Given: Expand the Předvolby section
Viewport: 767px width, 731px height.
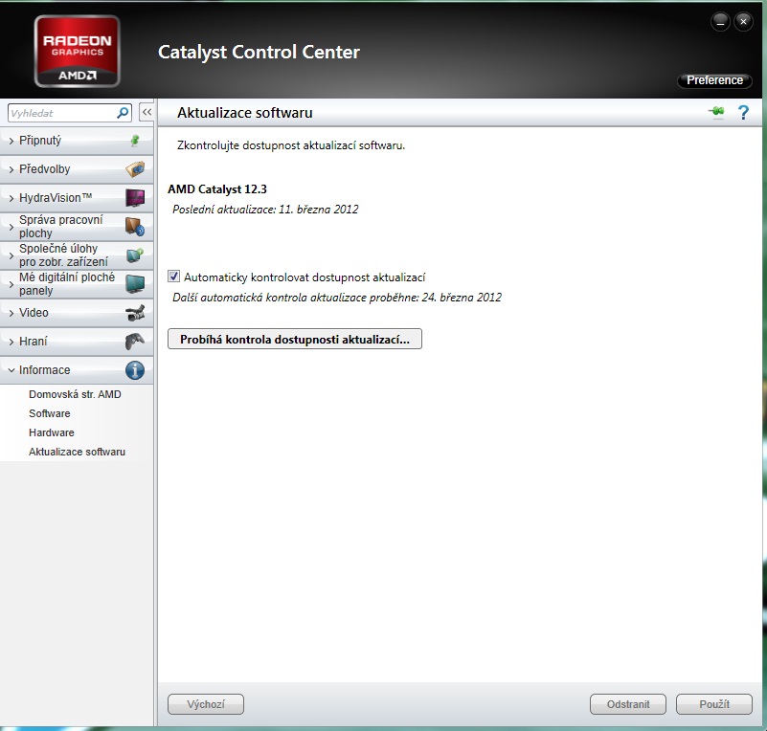Looking at the screenshot, I should (x=77, y=169).
